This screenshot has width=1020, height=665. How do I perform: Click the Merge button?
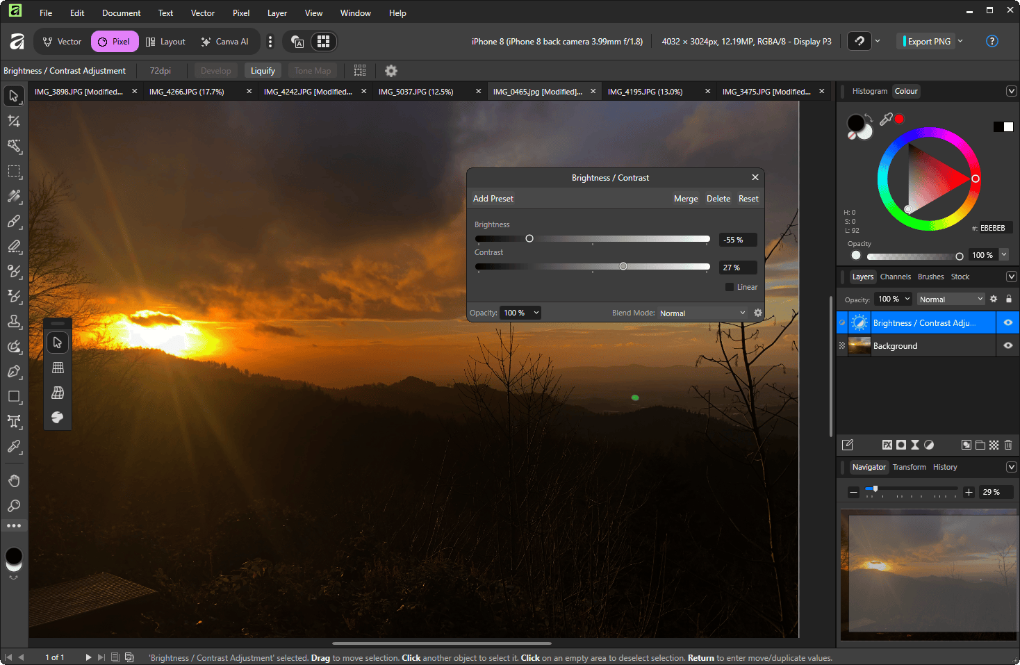pos(686,199)
